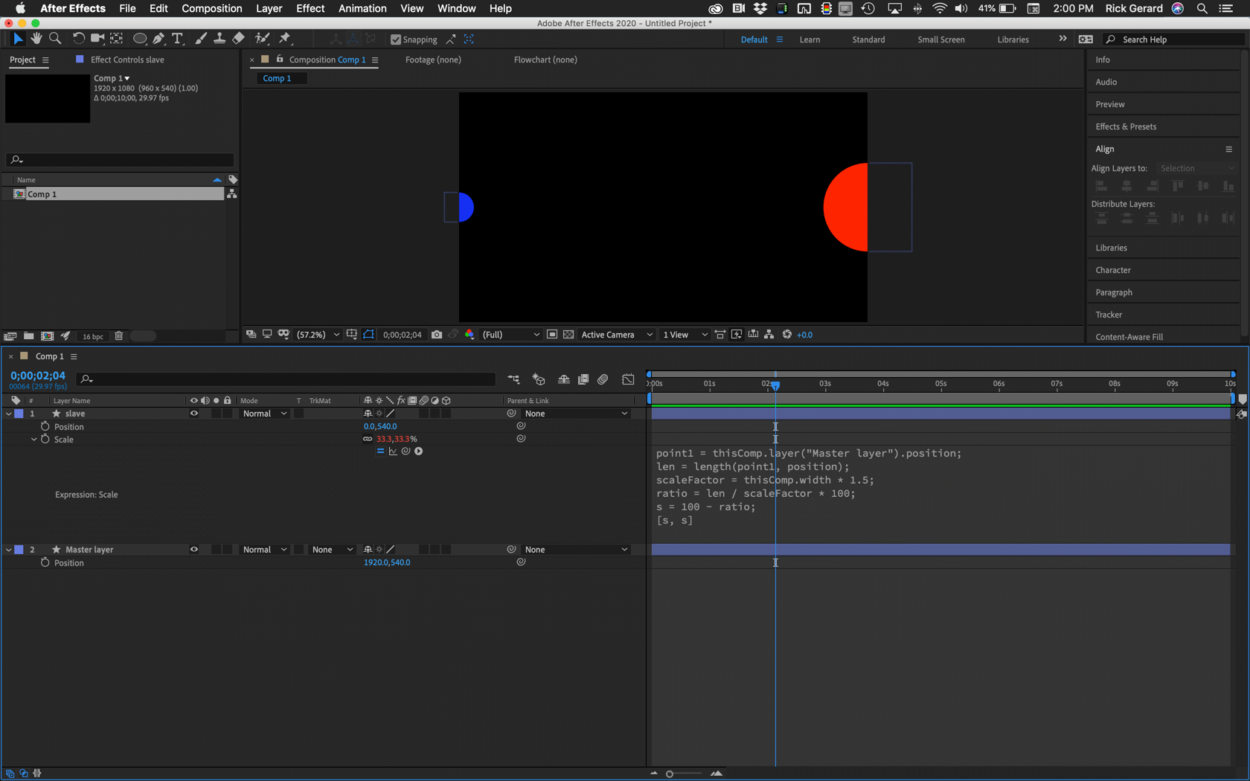Take a snapshot of the composition viewer
The height and width of the screenshot is (781, 1250).
[x=437, y=335]
